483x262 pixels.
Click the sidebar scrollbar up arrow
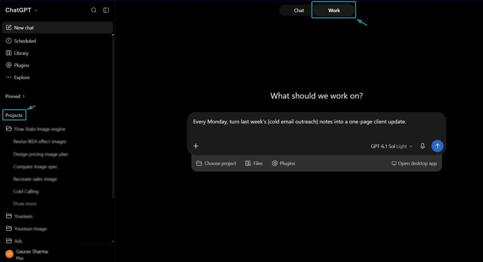(113, 35)
